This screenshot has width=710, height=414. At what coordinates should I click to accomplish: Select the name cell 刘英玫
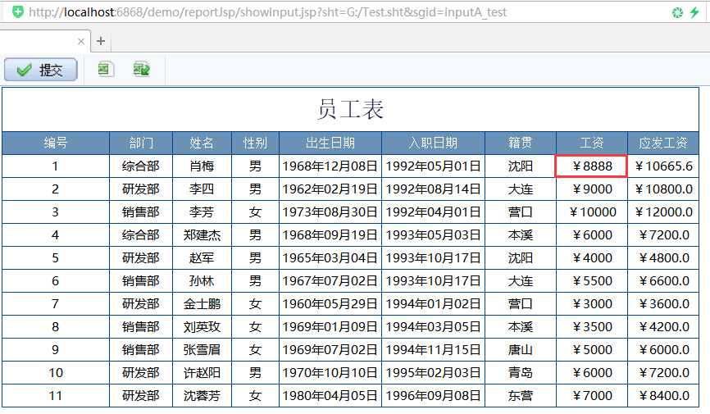click(x=202, y=326)
